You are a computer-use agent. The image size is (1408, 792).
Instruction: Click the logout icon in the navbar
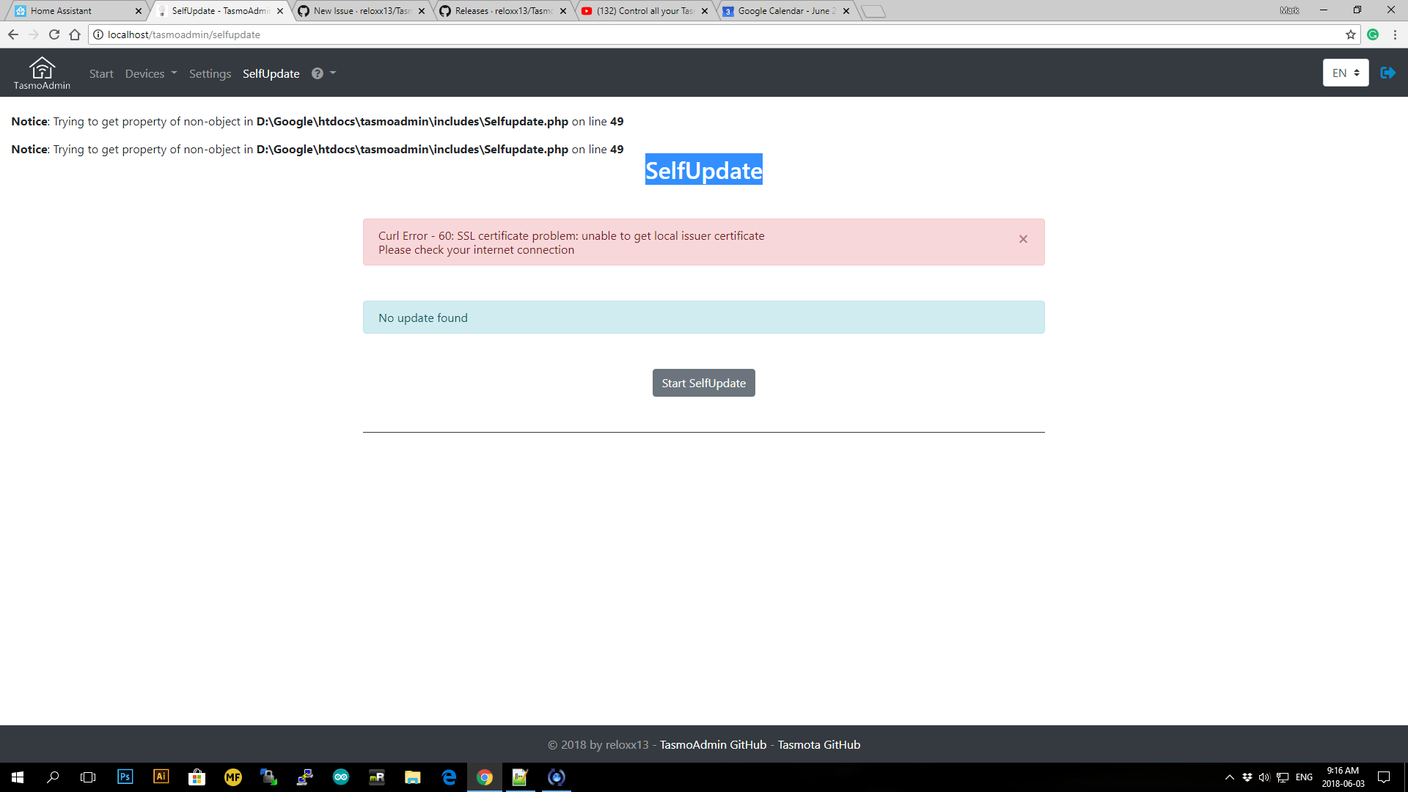[1387, 73]
